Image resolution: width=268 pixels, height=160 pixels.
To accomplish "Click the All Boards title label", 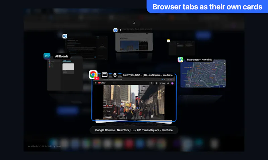I will tap(62, 56).
